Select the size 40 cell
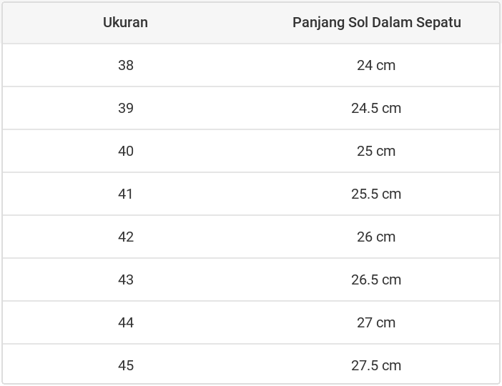The height and width of the screenshot is (386, 502). [126, 151]
